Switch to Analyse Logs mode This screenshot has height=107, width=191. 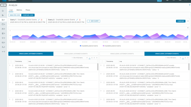pos(15,15)
